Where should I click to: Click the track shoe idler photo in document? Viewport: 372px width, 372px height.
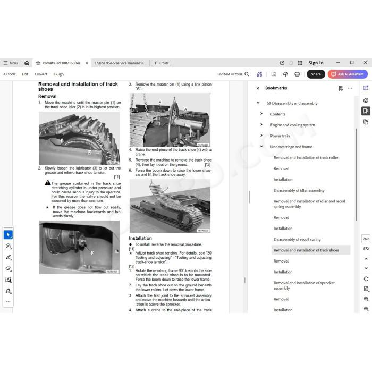[x=79, y=138]
